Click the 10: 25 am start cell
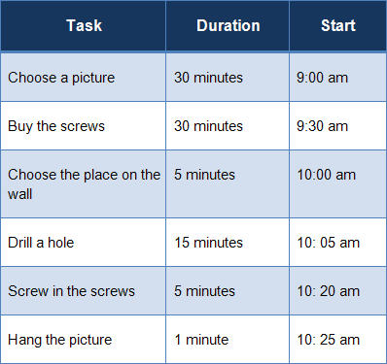 coord(337,340)
